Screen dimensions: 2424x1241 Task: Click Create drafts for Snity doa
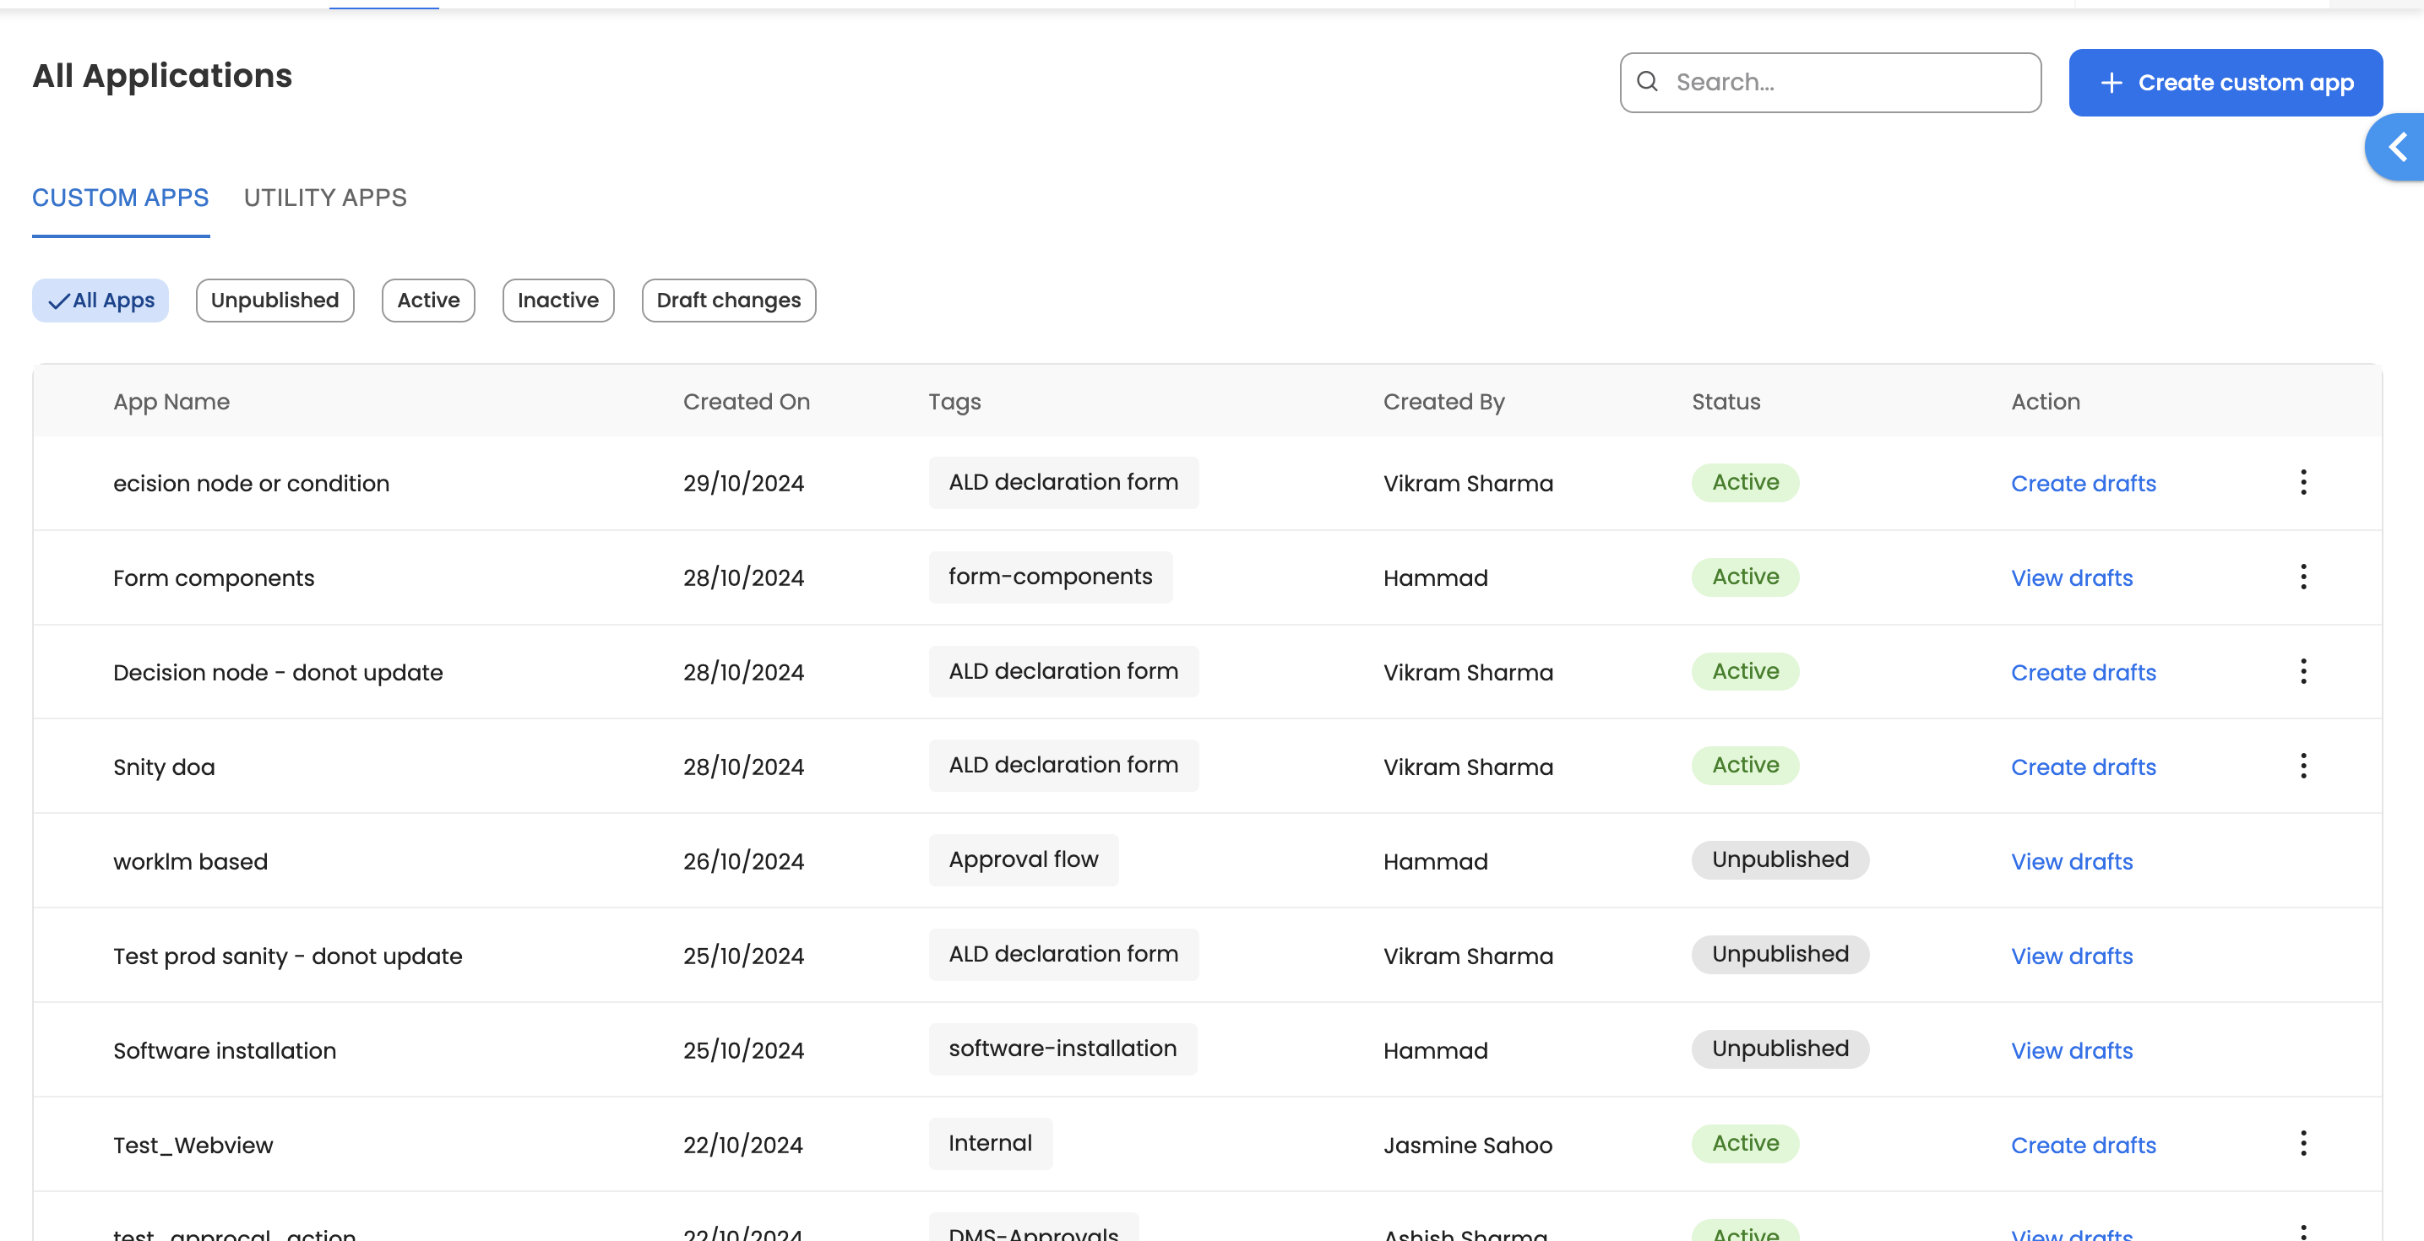point(2084,767)
